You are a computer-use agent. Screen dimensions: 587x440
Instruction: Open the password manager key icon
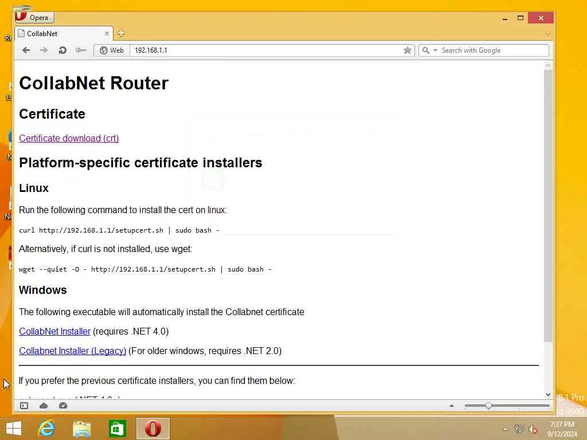tap(80, 50)
